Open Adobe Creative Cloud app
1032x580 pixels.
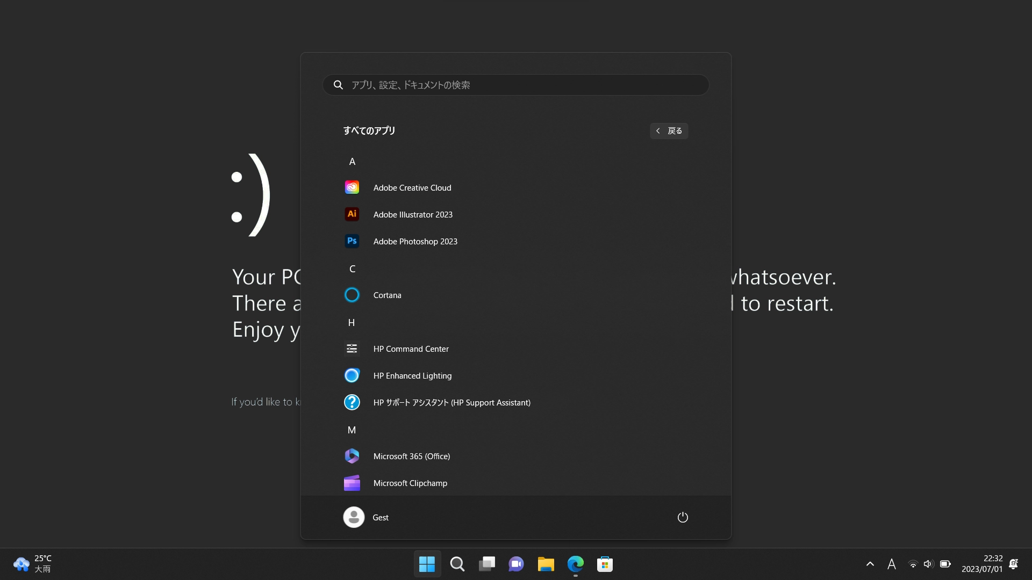[x=412, y=187]
